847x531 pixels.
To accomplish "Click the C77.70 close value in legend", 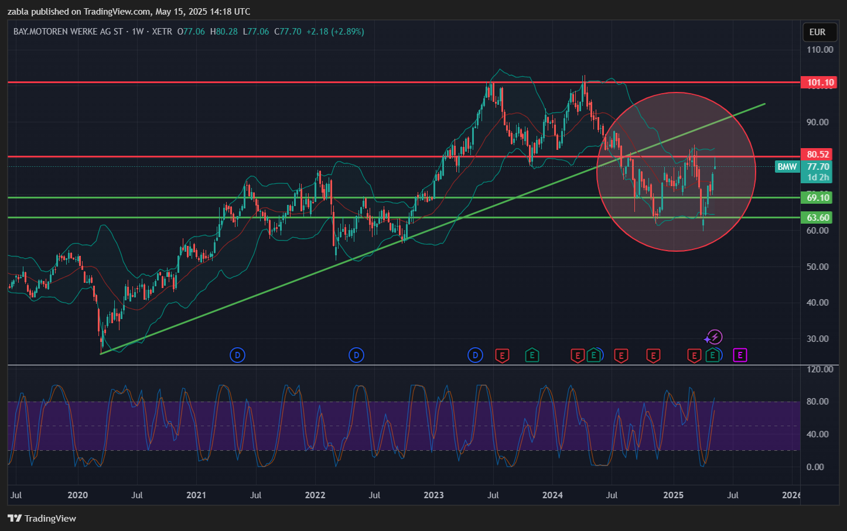I will (x=288, y=32).
